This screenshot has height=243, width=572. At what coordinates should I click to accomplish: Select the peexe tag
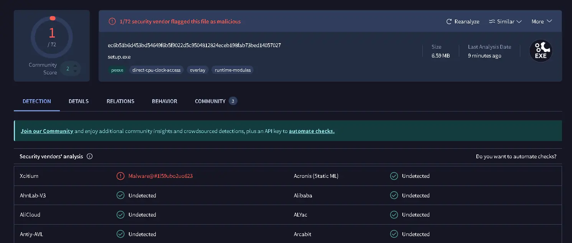click(x=117, y=70)
